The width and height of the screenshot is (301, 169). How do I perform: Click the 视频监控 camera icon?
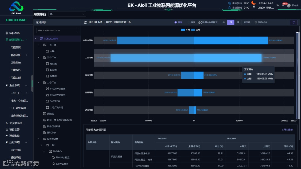pyautogui.click(x=7, y=136)
